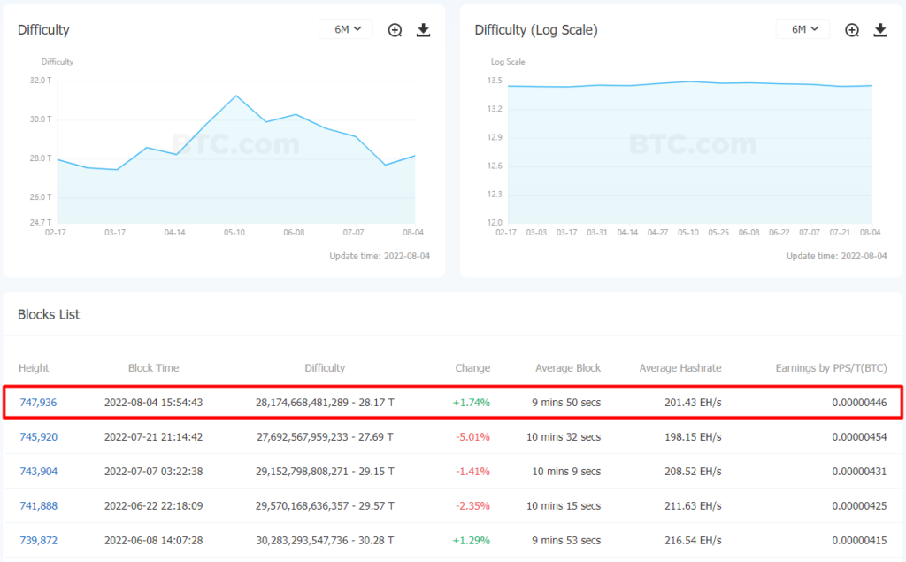Viewport: 906px width, 562px height.
Task: Click the Change column header
Action: click(472, 368)
